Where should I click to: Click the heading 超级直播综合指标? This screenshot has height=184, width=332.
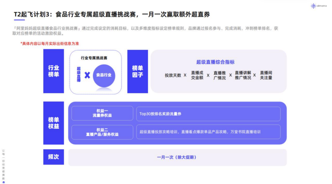click(215, 62)
